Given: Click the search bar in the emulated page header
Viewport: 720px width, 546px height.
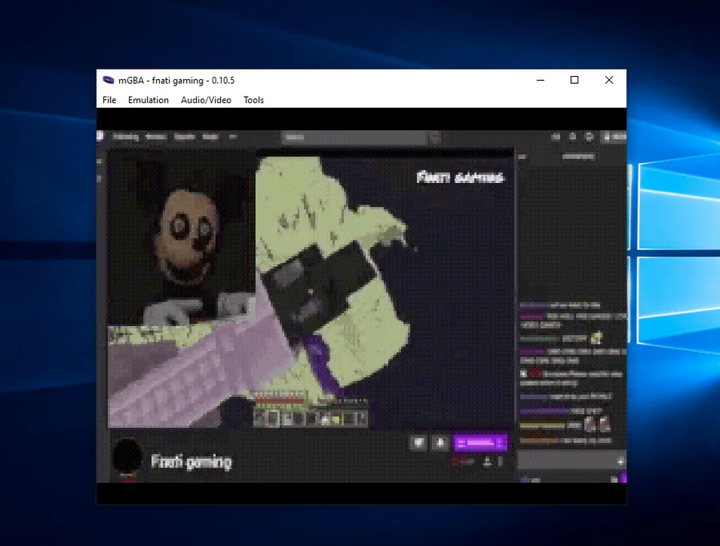Looking at the screenshot, I should [355, 137].
